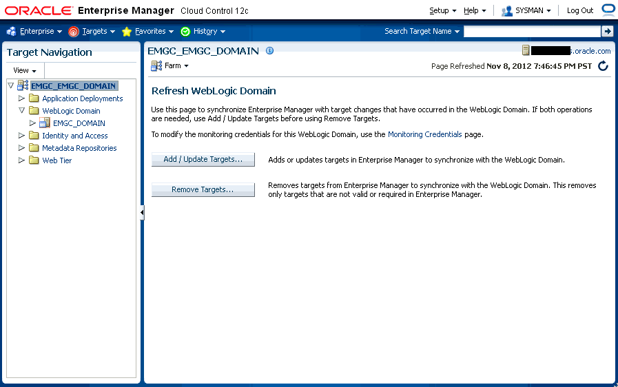Expand the Application Deployments node

click(21, 98)
